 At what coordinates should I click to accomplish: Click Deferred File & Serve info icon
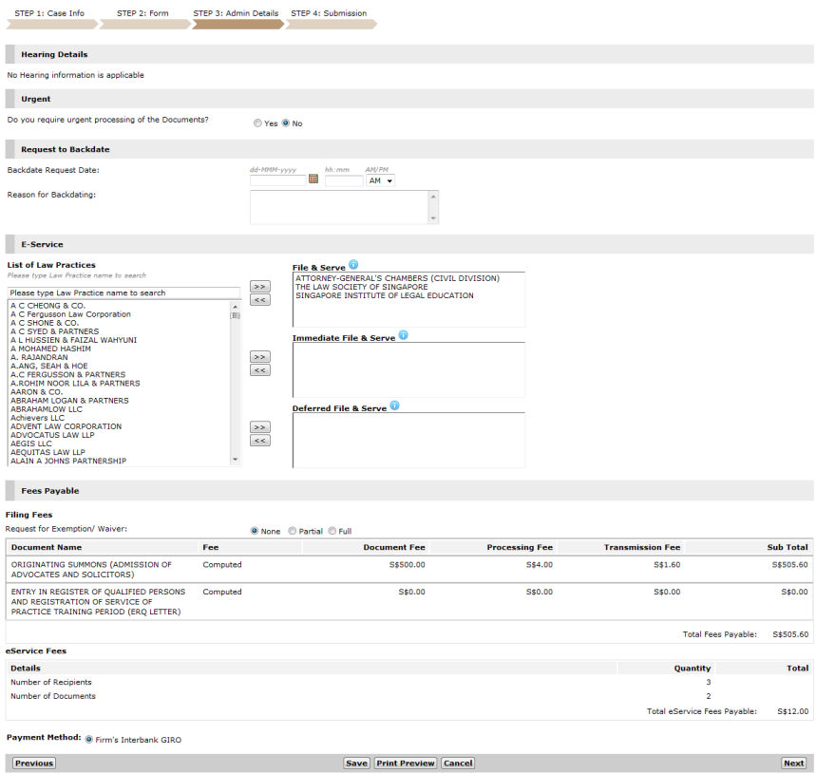[x=394, y=405]
